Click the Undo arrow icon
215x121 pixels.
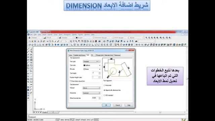pyautogui.click(x=61, y=41)
